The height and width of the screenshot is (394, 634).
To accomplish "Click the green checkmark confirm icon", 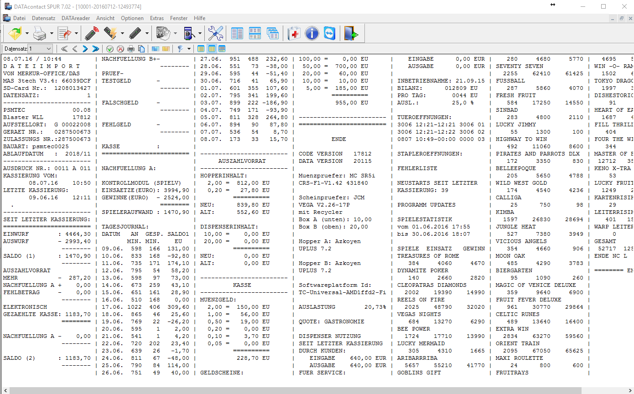I will [110, 49].
